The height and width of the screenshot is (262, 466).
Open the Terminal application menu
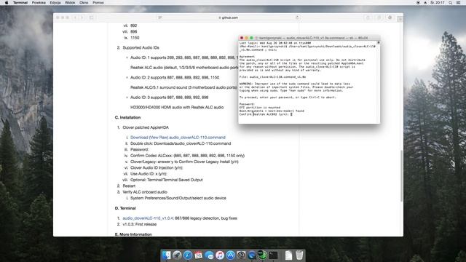[20, 3]
